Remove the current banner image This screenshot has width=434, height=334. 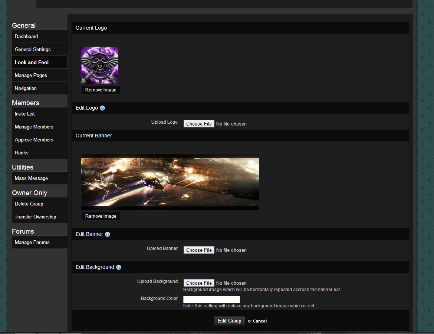tap(101, 216)
